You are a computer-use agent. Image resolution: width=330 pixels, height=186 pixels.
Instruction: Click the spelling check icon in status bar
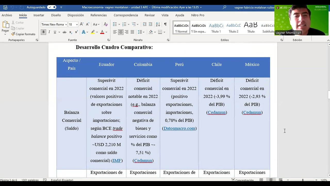[45, 180]
